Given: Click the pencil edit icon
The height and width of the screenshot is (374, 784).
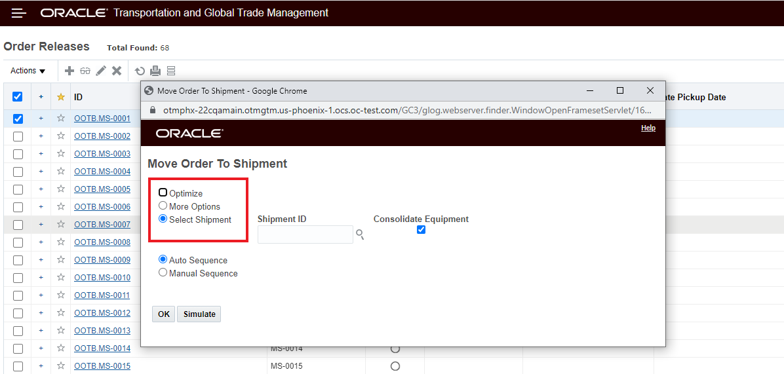Looking at the screenshot, I should pos(101,71).
